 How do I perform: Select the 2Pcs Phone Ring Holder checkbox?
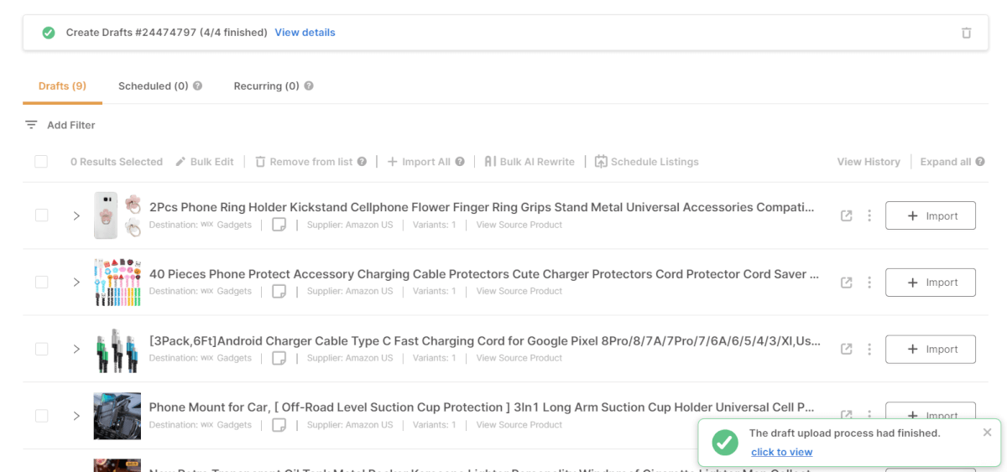click(41, 215)
